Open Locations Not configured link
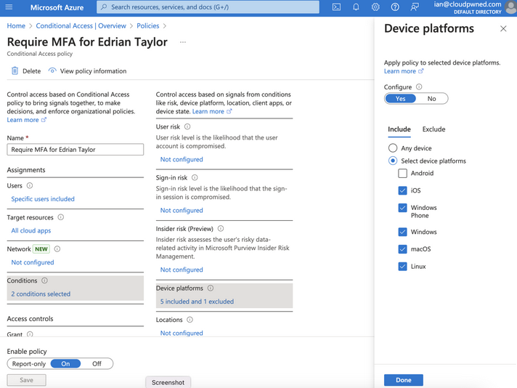The width and height of the screenshot is (517, 388). (x=182, y=333)
